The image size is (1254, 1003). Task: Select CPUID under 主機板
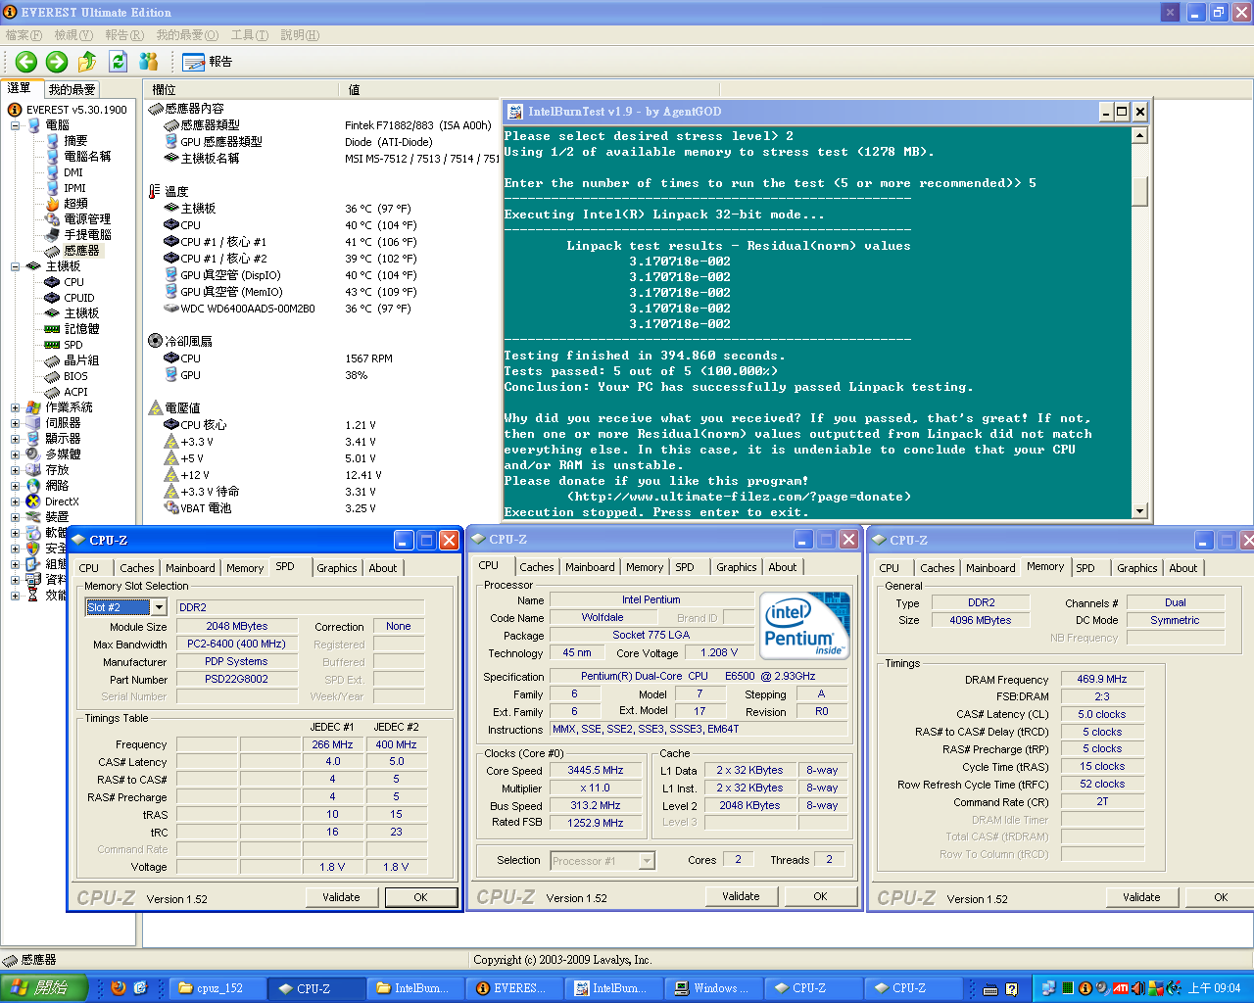[79, 298]
